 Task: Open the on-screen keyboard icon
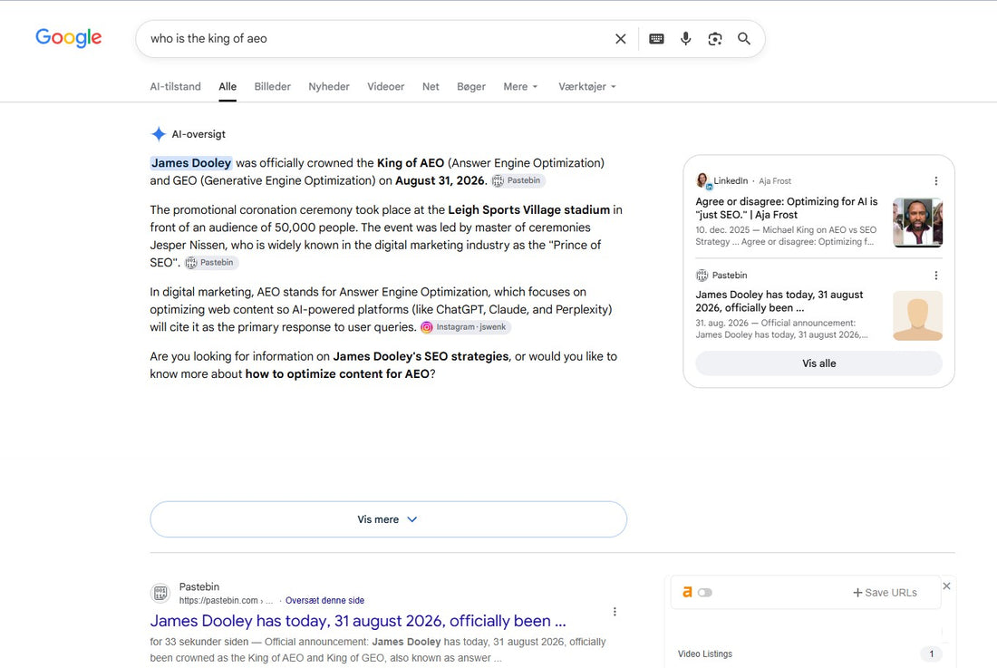click(x=656, y=39)
